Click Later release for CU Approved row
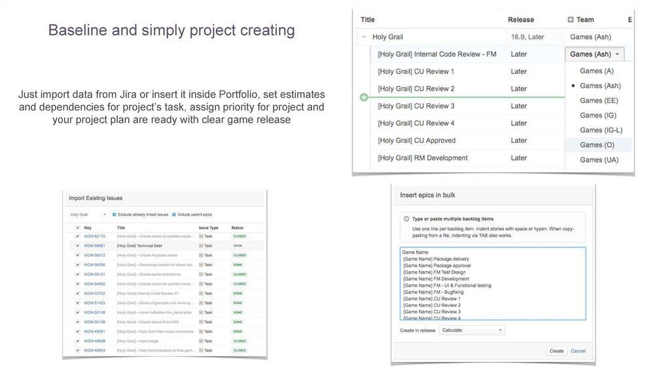The height and width of the screenshot is (375, 670). 519,140
